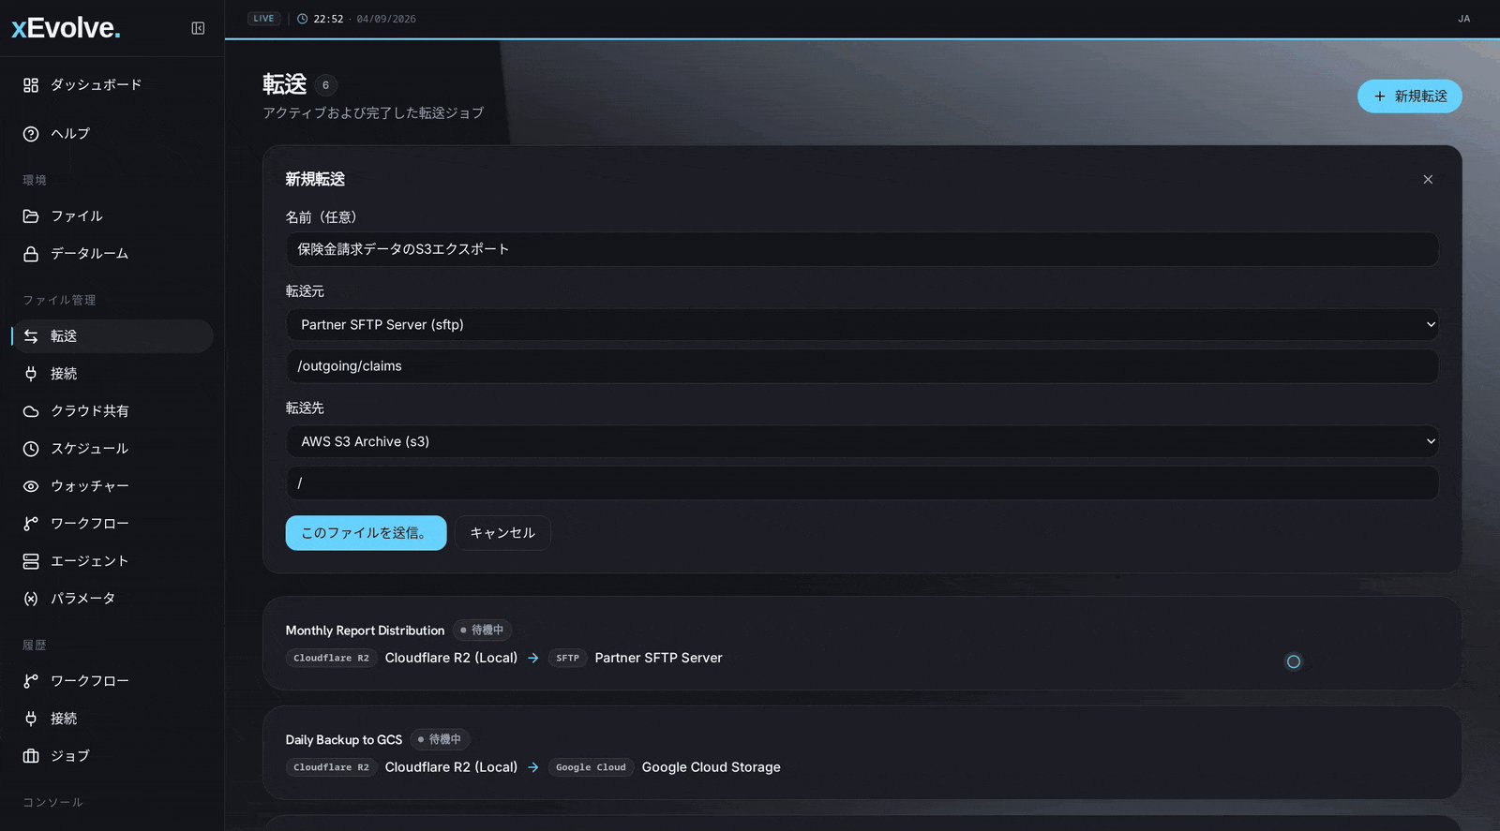Click the パラメータ variable icon

[x=31, y=599]
